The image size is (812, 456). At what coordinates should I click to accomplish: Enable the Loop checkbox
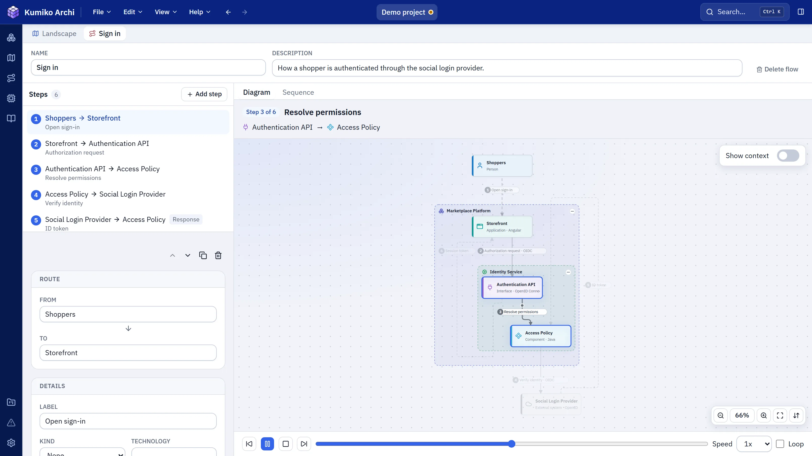[x=780, y=444]
